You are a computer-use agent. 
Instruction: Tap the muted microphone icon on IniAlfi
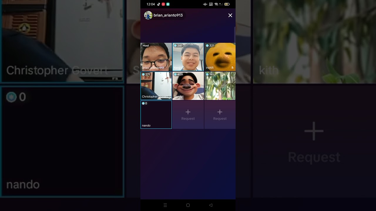pos(232,68)
